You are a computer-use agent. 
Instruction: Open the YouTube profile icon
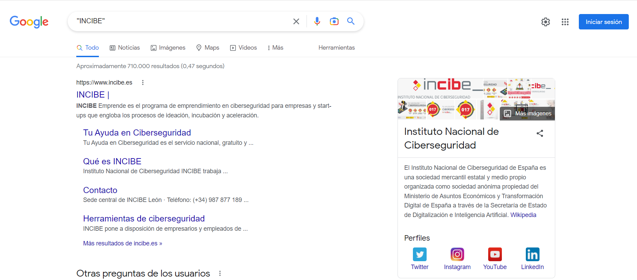[x=495, y=254]
